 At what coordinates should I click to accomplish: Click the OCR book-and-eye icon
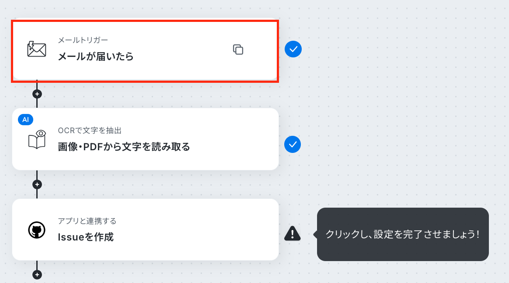tap(37, 140)
